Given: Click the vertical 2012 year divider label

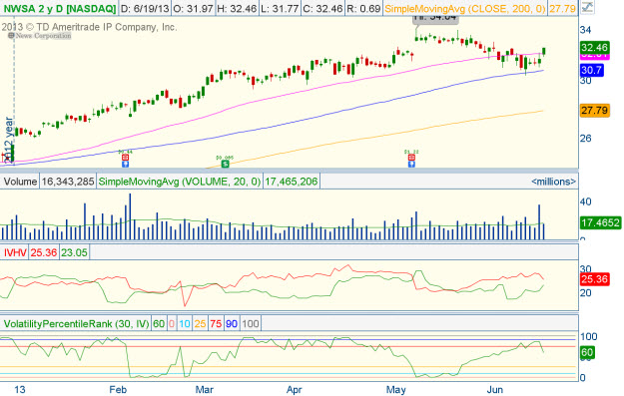Looking at the screenshot, I should tap(9, 140).
